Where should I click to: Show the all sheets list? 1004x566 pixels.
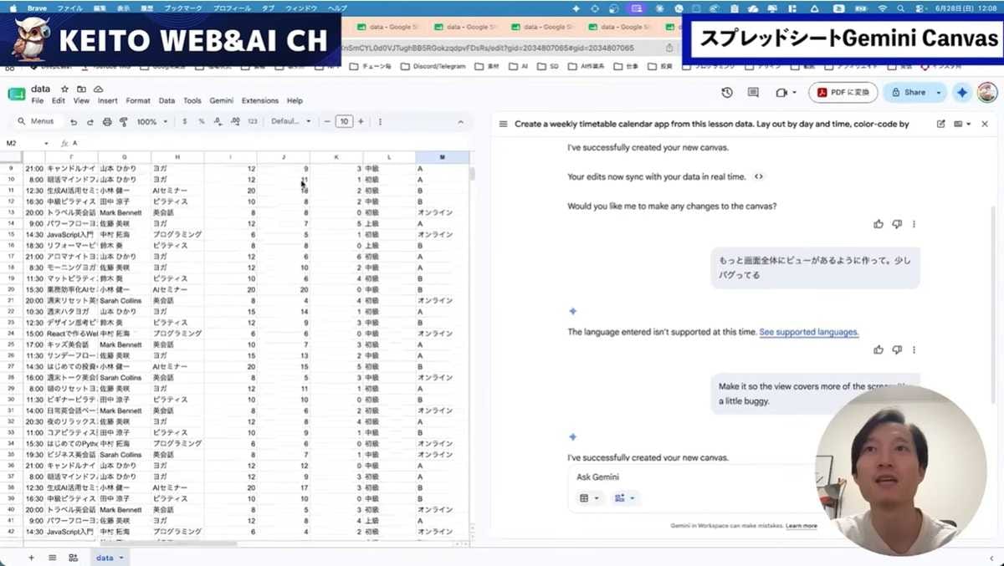click(x=52, y=558)
